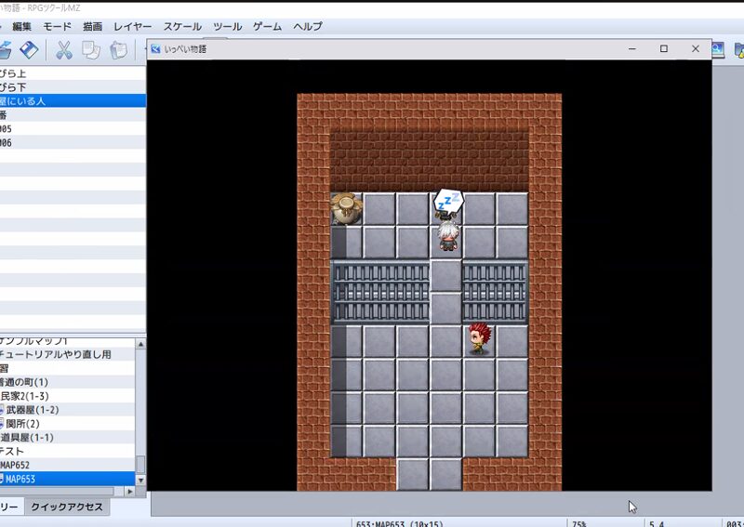Switch to the クイックアクセス tab
744x527 pixels.
pyautogui.click(x=67, y=507)
